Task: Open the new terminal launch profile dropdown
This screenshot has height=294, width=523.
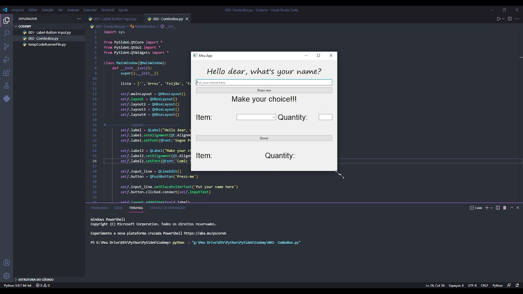Action: (x=492, y=208)
